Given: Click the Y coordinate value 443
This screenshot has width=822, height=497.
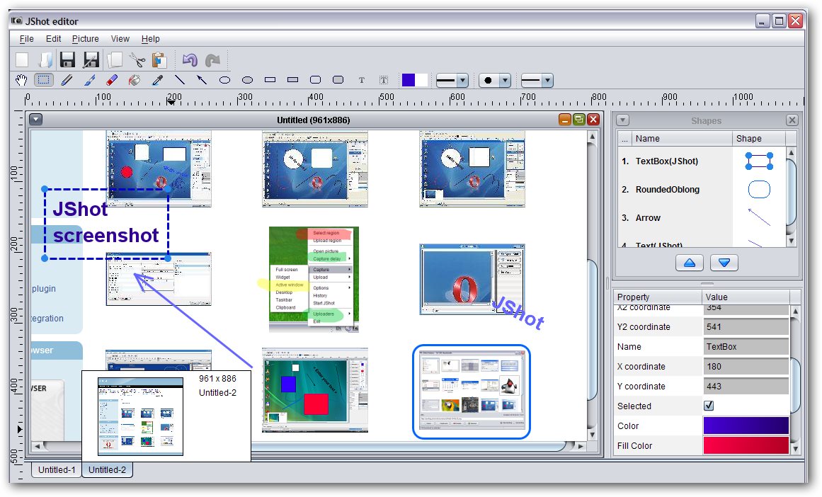Looking at the screenshot, I should (x=746, y=387).
